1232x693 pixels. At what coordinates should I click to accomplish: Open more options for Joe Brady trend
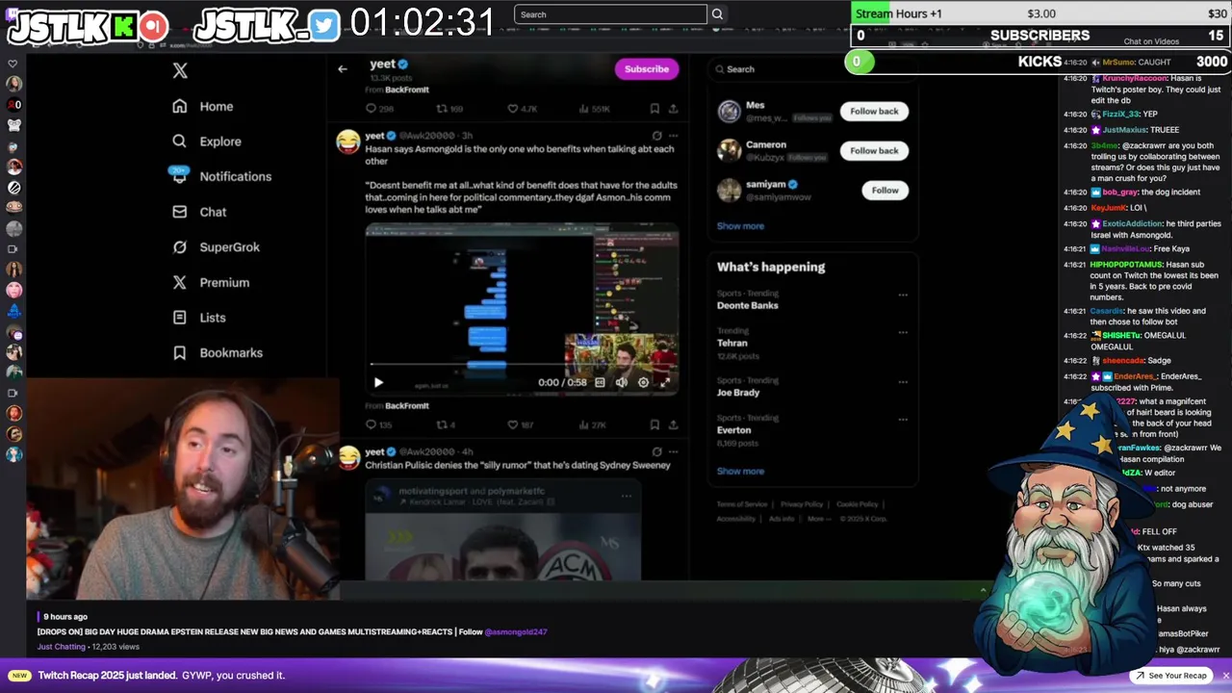coord(903,382)
